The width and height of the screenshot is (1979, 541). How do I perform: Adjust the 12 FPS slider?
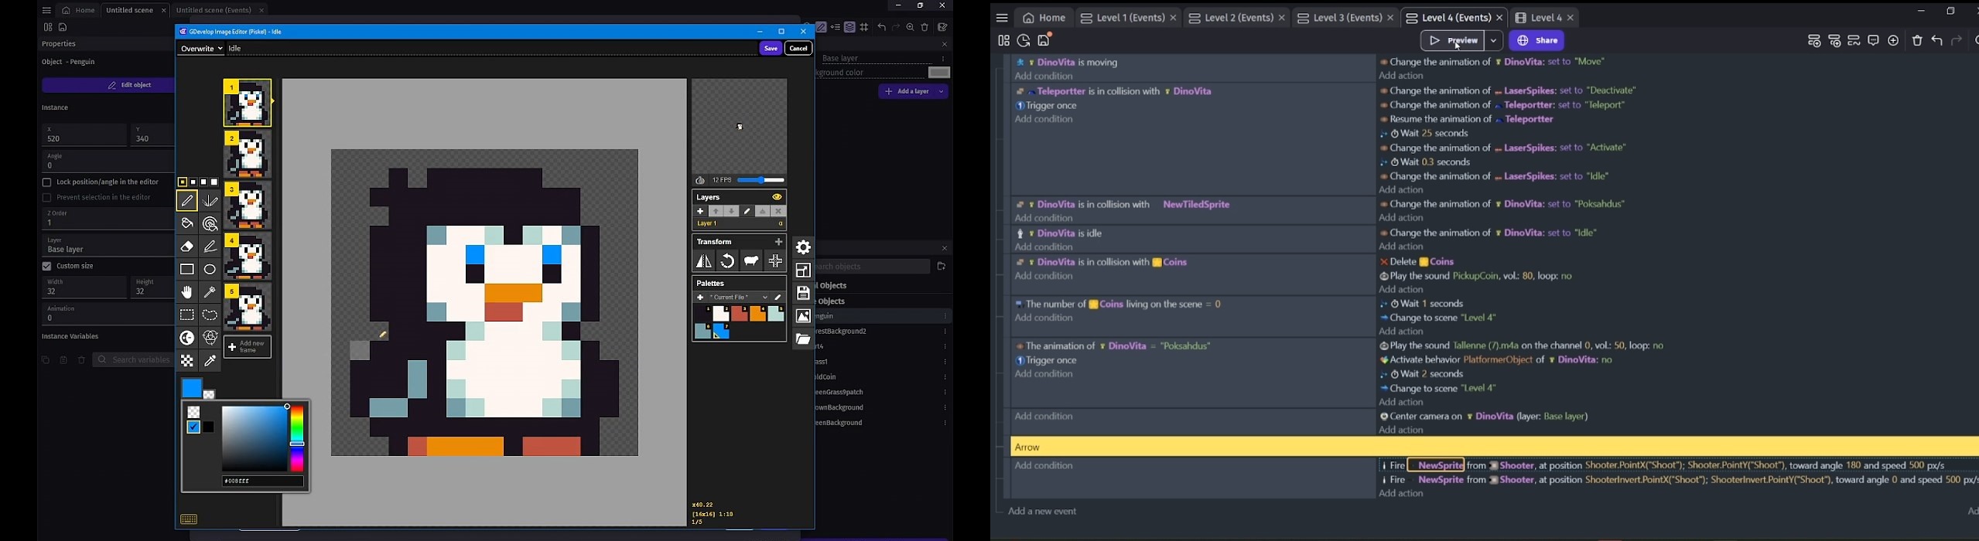[x=761, y=181]
